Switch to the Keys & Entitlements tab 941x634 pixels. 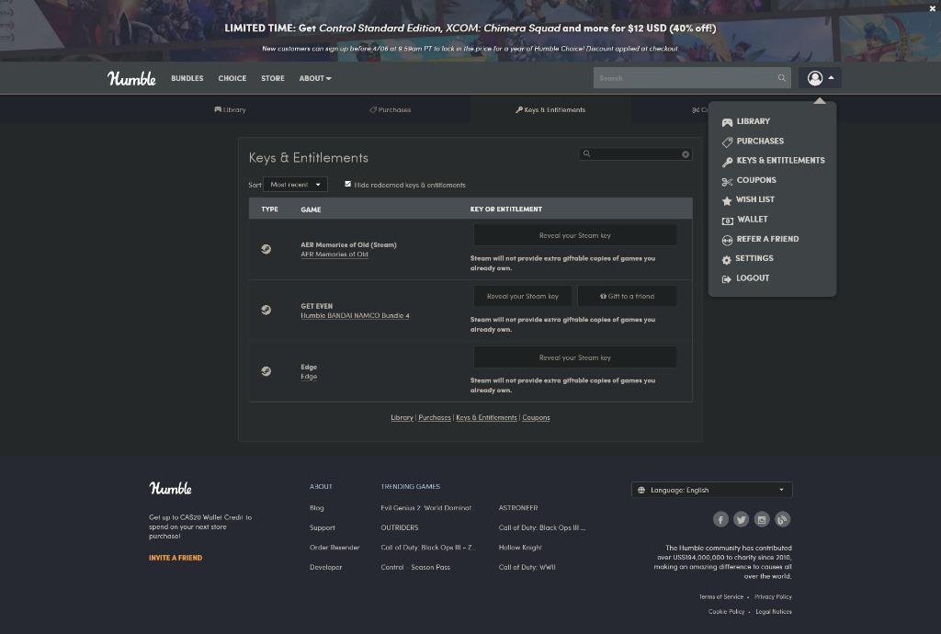[550, 109]
